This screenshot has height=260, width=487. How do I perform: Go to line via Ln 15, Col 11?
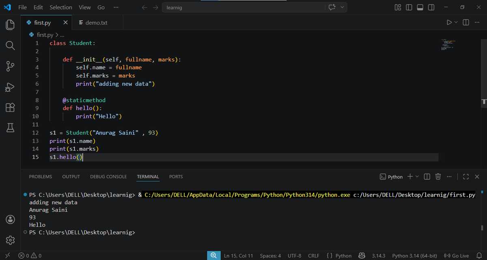[x=239, y=256]
